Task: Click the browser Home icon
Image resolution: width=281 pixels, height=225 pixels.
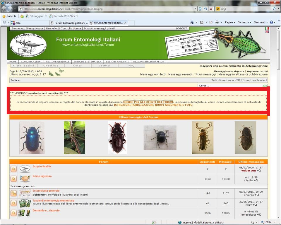Action: pos(192,23)
